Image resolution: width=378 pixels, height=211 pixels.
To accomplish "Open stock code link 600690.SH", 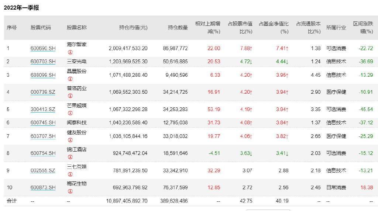I will click(x=43, y=48).
